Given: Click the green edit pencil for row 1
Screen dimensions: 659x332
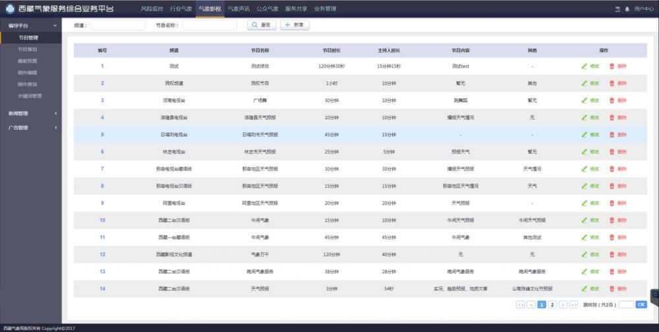Looking at the screenshot, I should pos(584,66).
